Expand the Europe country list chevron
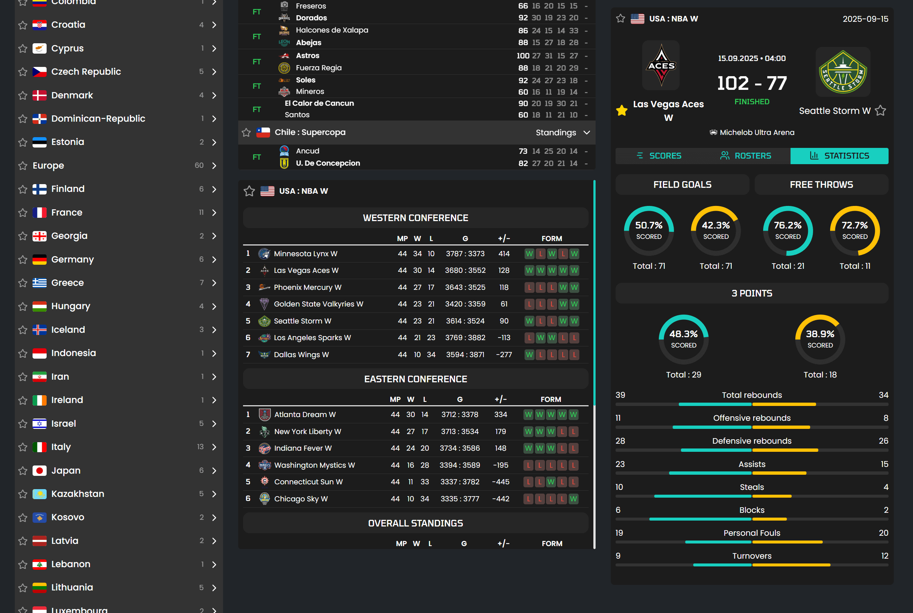 click(214, 166)
